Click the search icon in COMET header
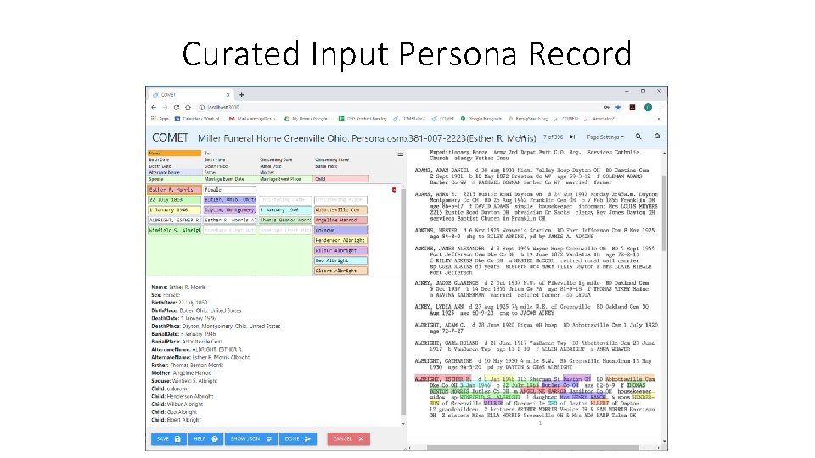815x458 pixels. point(657,137)
